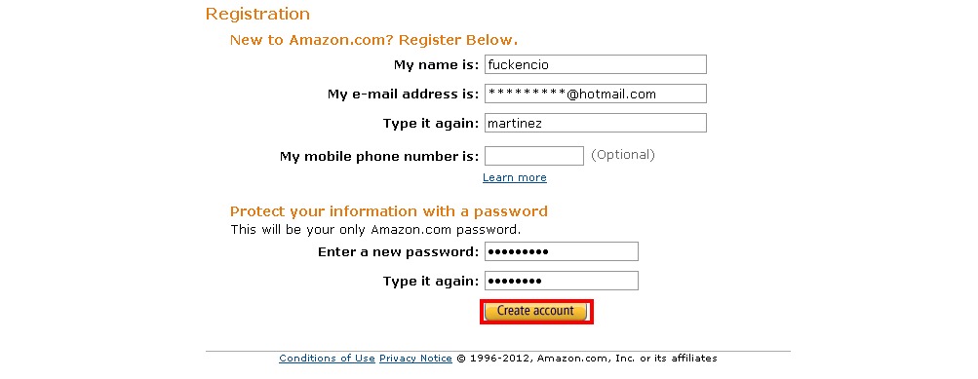Open the Conditions of Use link

pyautogui.click(x=327, y=359)
